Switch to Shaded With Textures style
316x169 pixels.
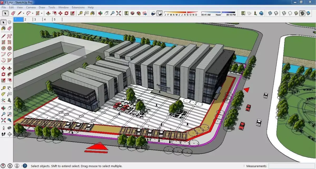pos(302,13)
